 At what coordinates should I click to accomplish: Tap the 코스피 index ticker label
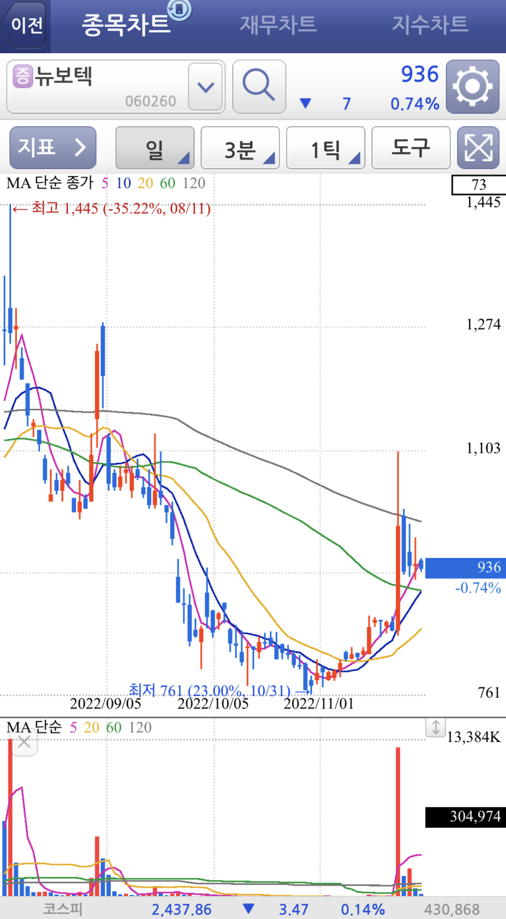(62, 909)
